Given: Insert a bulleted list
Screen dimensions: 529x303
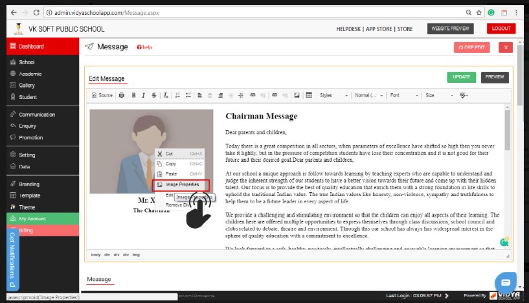Looking at the screenshot, I should tap(188, 95).
